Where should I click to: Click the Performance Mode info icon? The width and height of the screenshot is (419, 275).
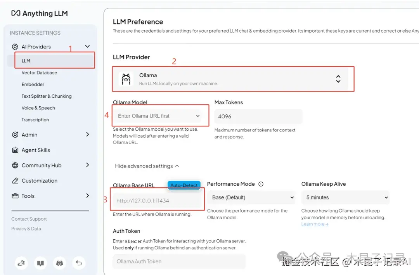[261, 184]
